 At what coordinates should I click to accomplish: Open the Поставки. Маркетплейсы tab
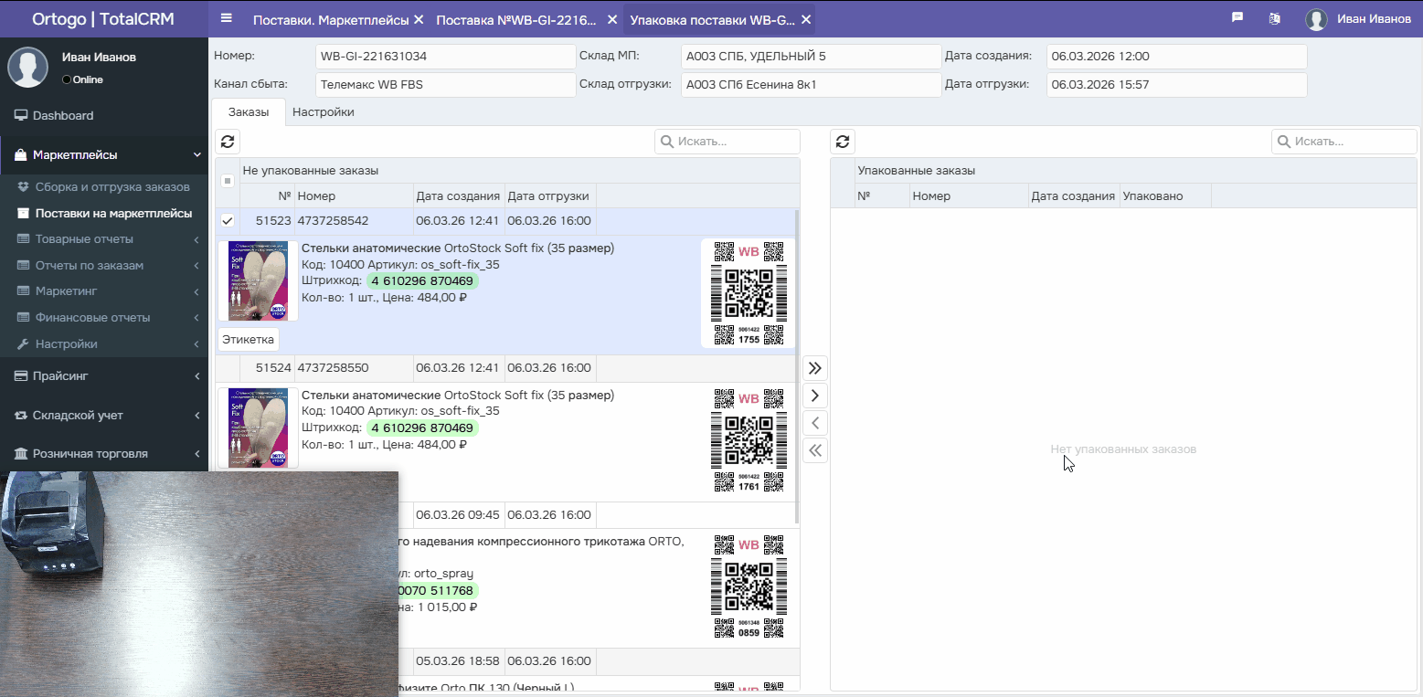click(331, 19)
